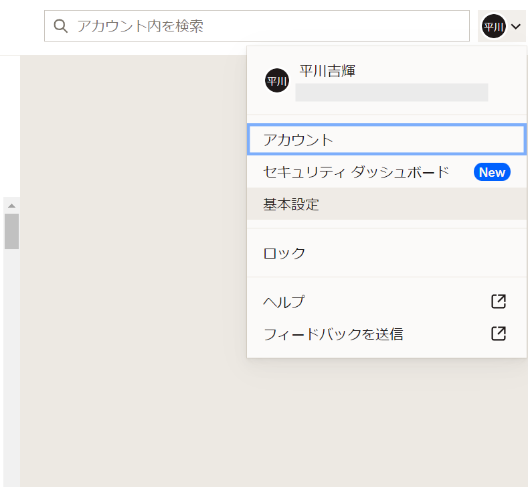The image size is (528, 487).
Task: Click the scrollbar track below the thumb
Action: click(11, 368)
